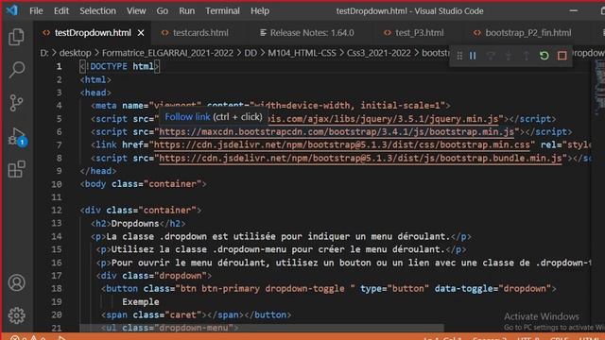Open the Terminal menu

[x=223, y=10]
